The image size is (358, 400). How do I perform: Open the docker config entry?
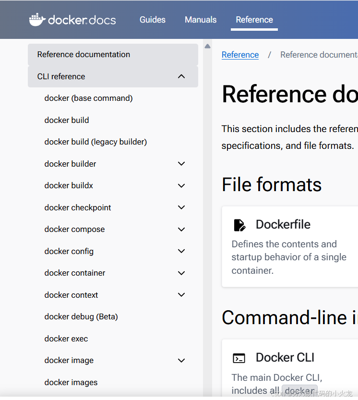pos(69,251)
